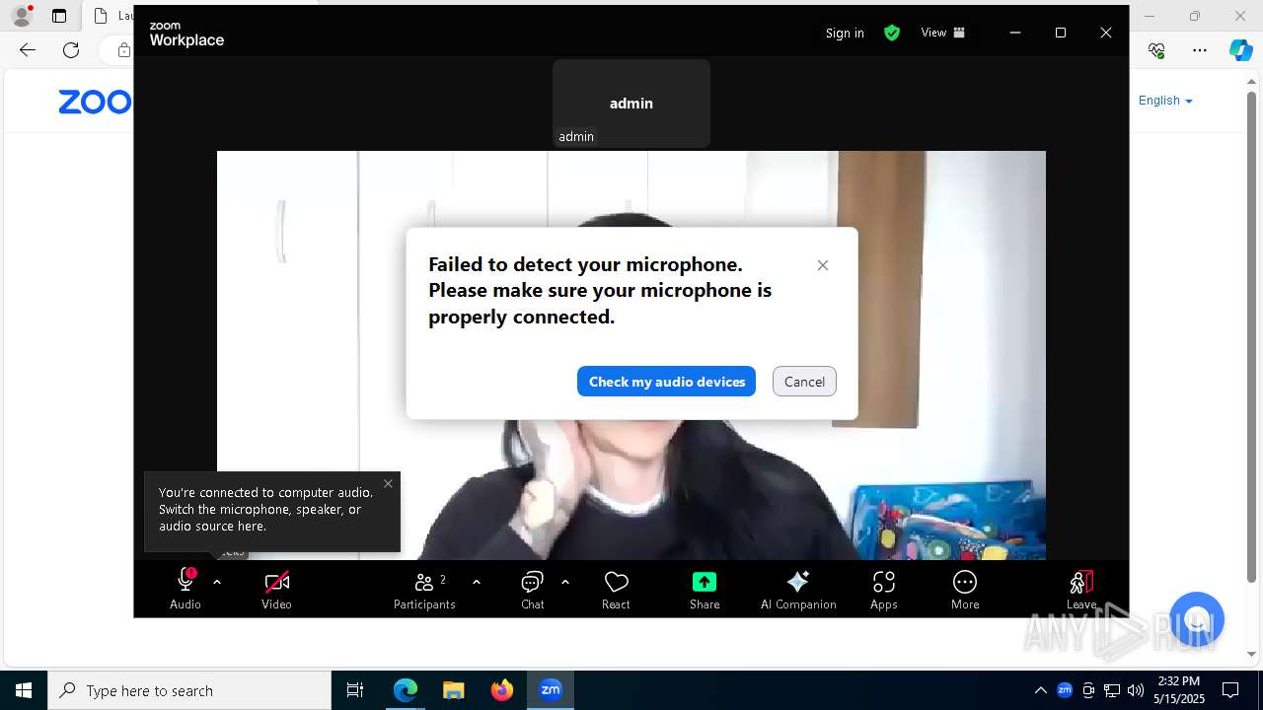Open the AI Companion sparkle icon

(x=798, y=582)
